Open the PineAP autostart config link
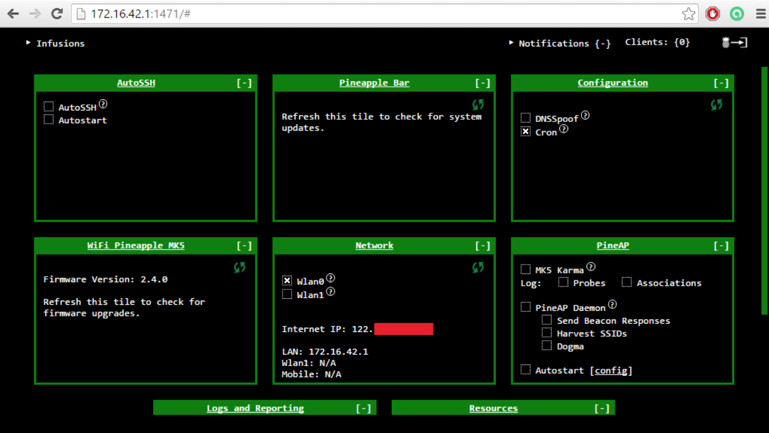 (611, 371)
